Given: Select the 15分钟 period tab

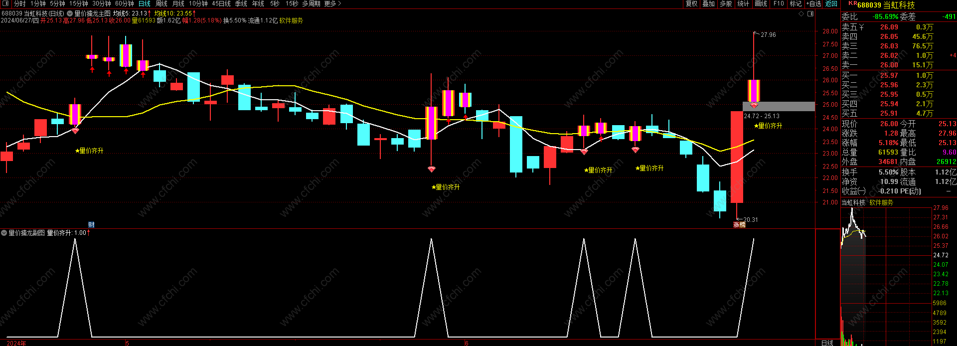Looking at the screenshot, I should 79,3.
